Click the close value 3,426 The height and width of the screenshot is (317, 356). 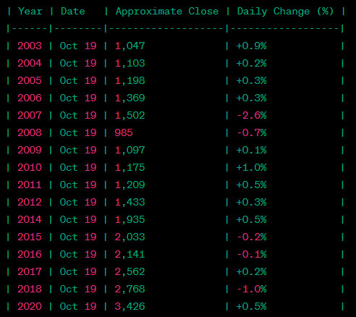pos(130,306)
